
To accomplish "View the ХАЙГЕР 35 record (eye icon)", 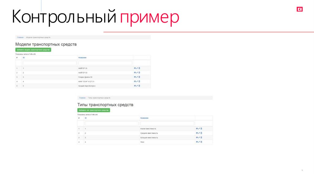I will (135, 68).
